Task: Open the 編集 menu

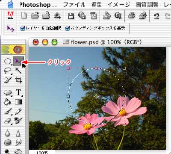Action: click(x=97, y=5)
